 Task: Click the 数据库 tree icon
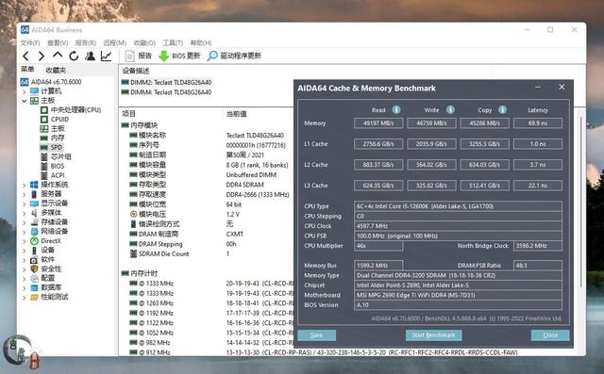(34, 287)
